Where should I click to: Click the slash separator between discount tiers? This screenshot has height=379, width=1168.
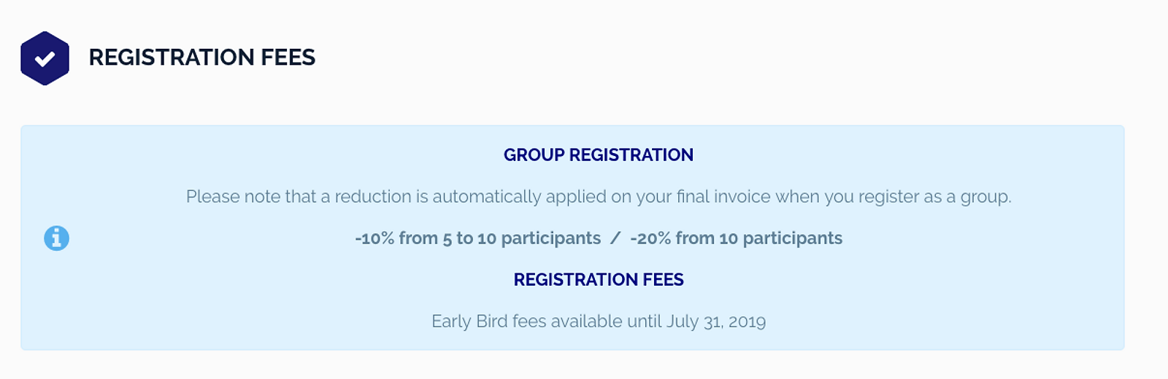coord(615,238)
